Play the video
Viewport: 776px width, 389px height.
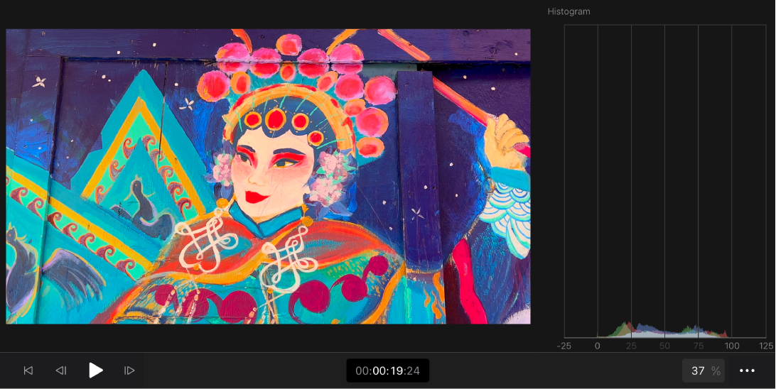coord(95,371)
